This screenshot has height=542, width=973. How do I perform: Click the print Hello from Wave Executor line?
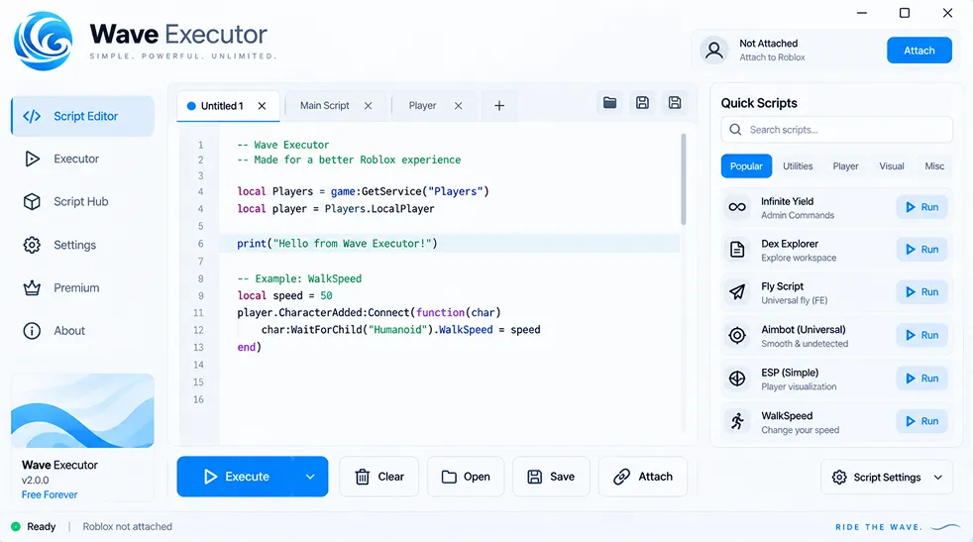pos(337,244)
